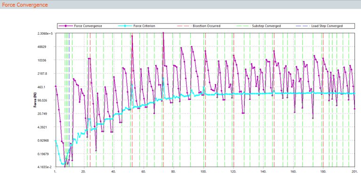This screenshot has width=361, height=175.
Task: Click the highest peak near iteration 73
Action: [x=163, y=33]
